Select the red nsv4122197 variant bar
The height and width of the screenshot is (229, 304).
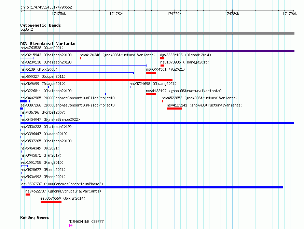click(151, 94)
